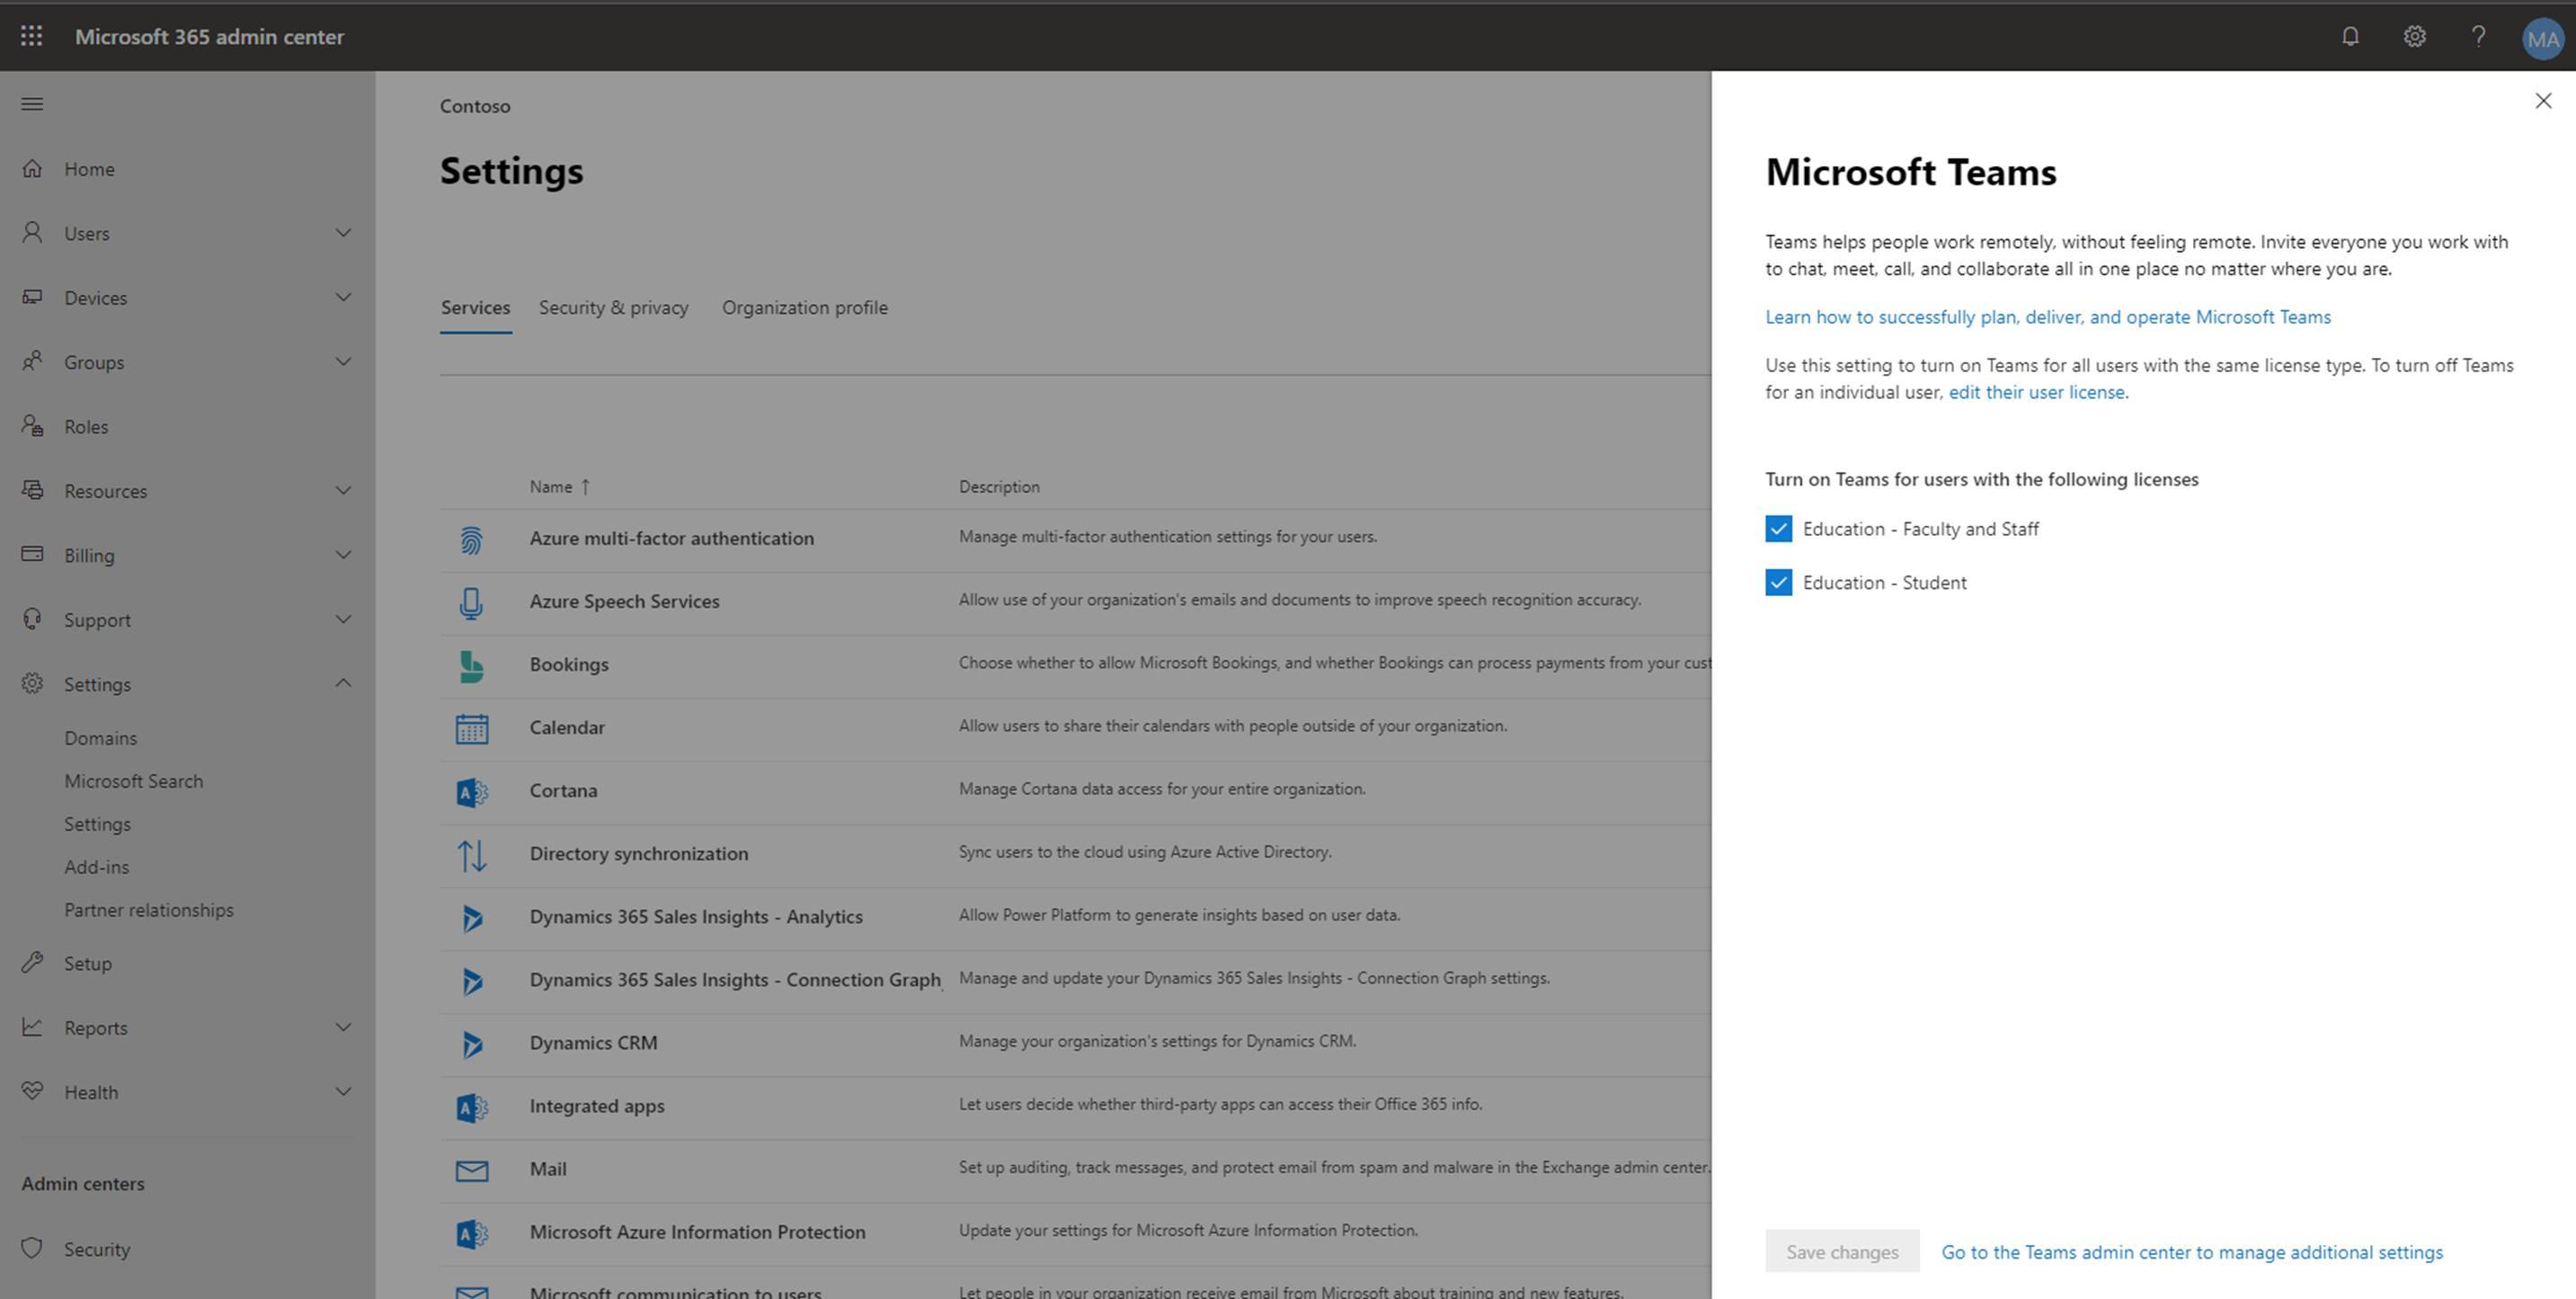Open Teams admin center link
The height and width of the screenshot is (1299, 2576).
[2191, 1252]
